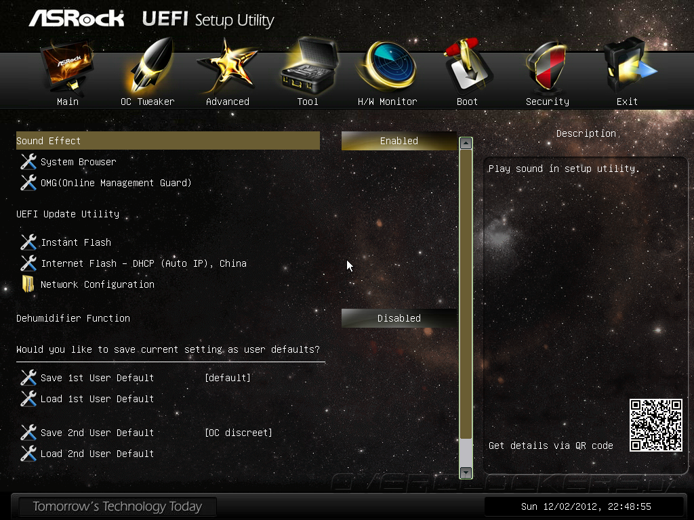This screenshot has width=694, height=520.
Task: Open the Security shield icon
Action: (x=547, y=66)
